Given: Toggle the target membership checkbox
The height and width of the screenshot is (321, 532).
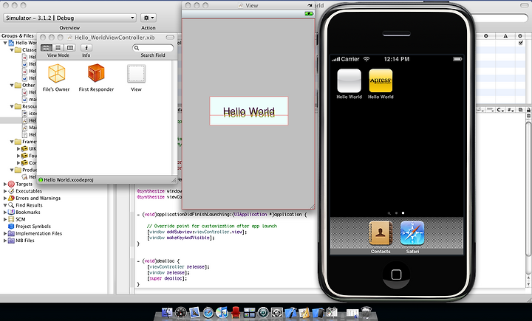Looking at the screenshot, I should (521, 43).
